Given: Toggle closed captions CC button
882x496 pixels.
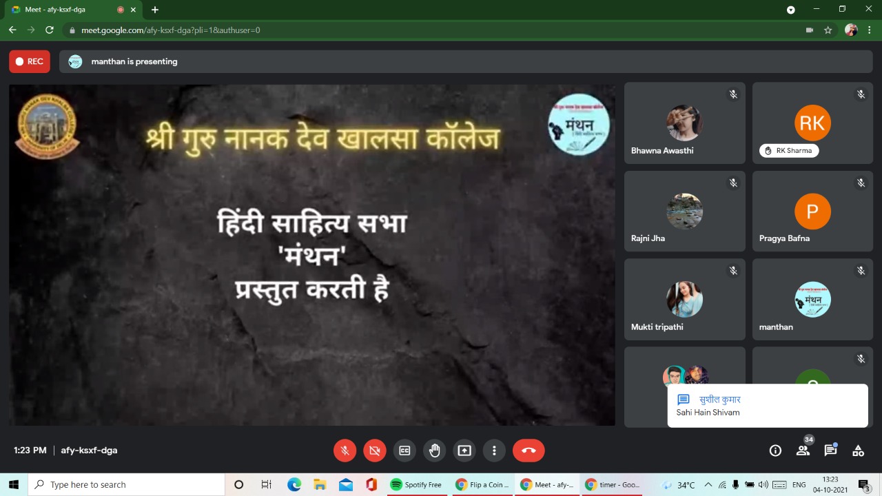Looking at the screenshot, I should [405, 451].
